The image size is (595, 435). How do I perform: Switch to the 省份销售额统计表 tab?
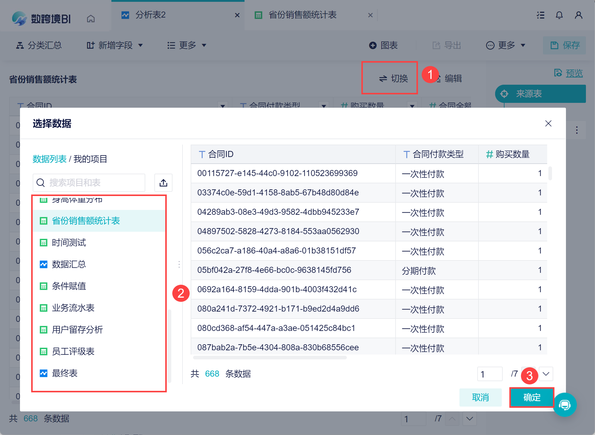302,15
